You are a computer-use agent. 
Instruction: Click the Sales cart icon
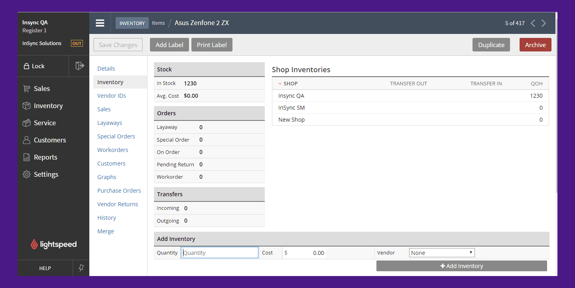pos(27,89)
